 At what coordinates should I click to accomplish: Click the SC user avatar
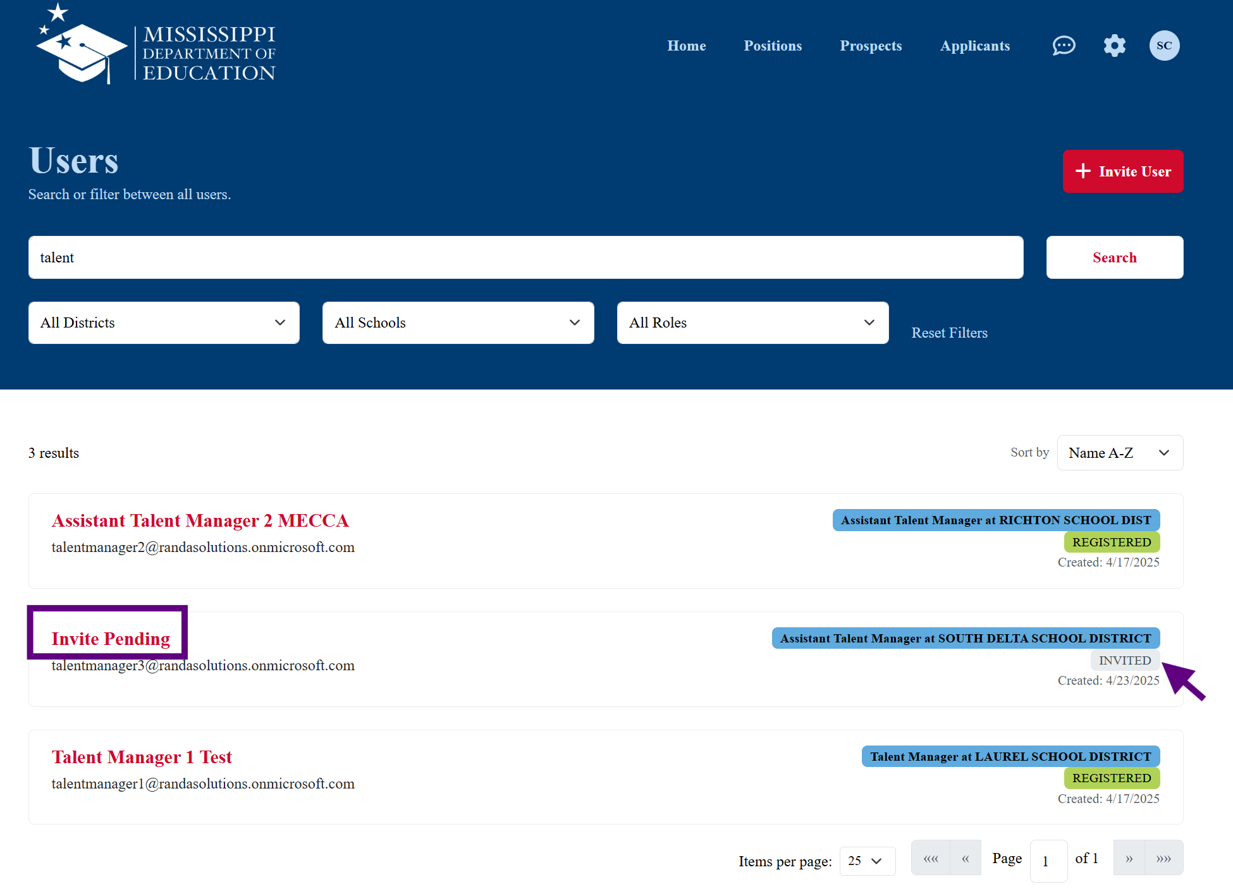[1164, 46]
